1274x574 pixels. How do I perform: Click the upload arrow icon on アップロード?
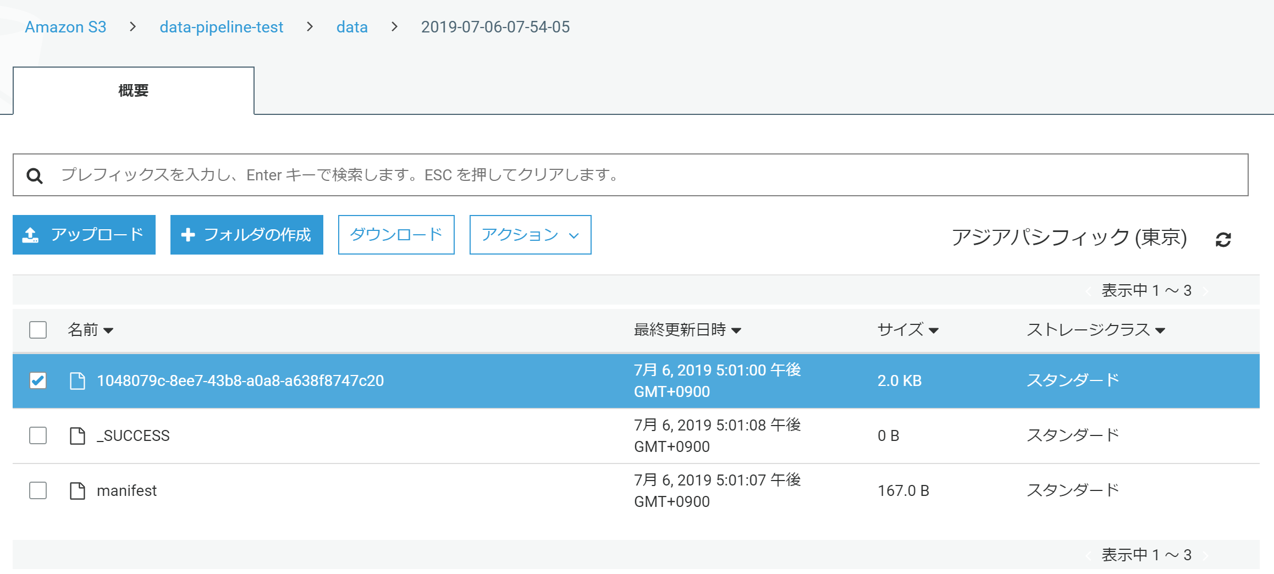(x=30, y=235)
